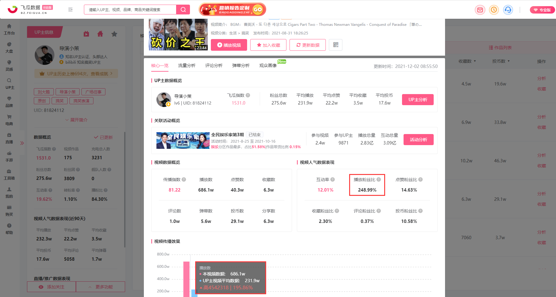Switch to the 弹幕分析 tab

pos(241,65)
